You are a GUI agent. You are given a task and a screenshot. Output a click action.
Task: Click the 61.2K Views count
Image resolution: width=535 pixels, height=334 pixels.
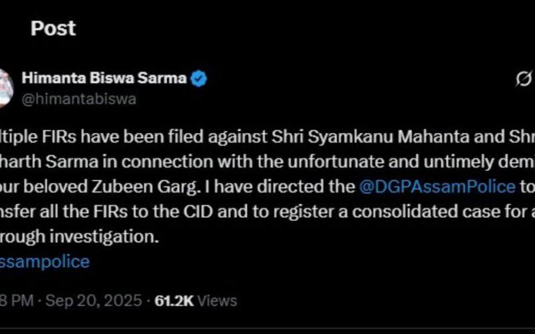click(173, 301)
